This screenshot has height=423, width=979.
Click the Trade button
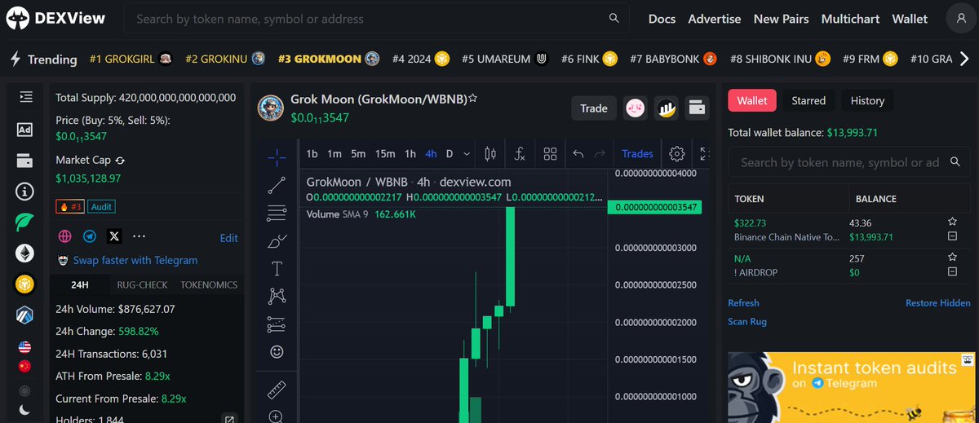(x=594, y=108)
